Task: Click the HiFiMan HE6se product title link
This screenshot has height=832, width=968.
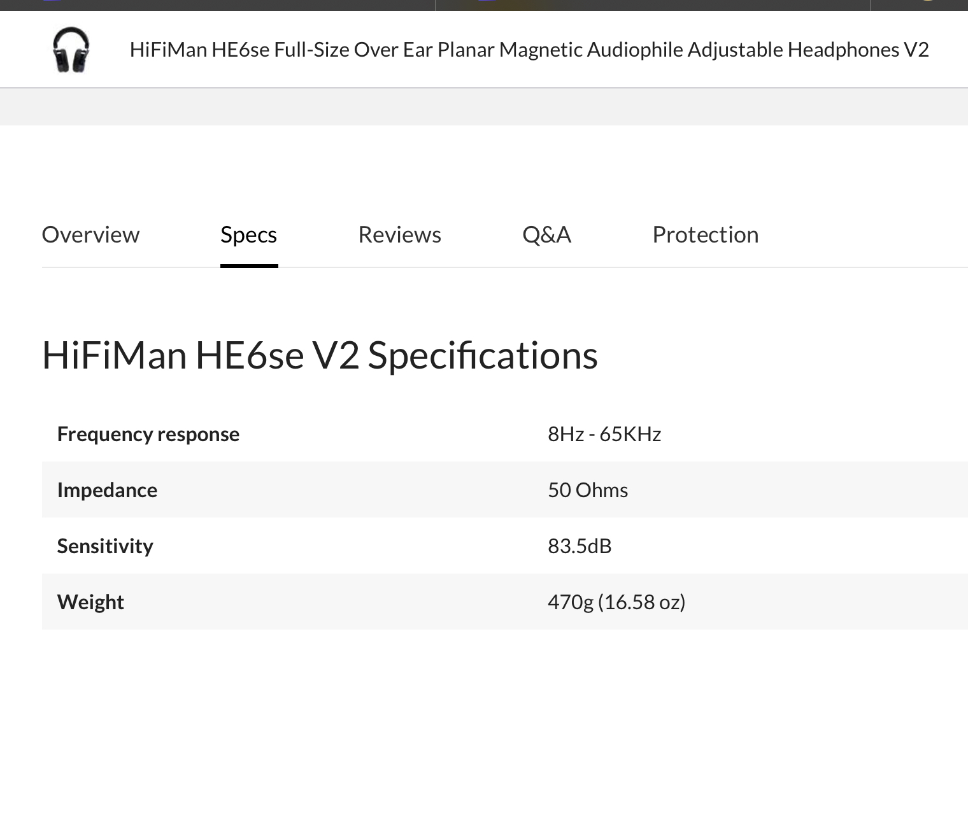Action: coord(529,49)
